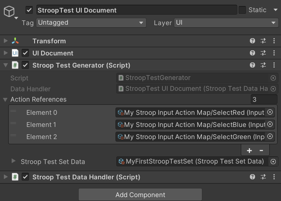
Task: Open object picker for Data Handler
Action: click(x=273, y=89)
